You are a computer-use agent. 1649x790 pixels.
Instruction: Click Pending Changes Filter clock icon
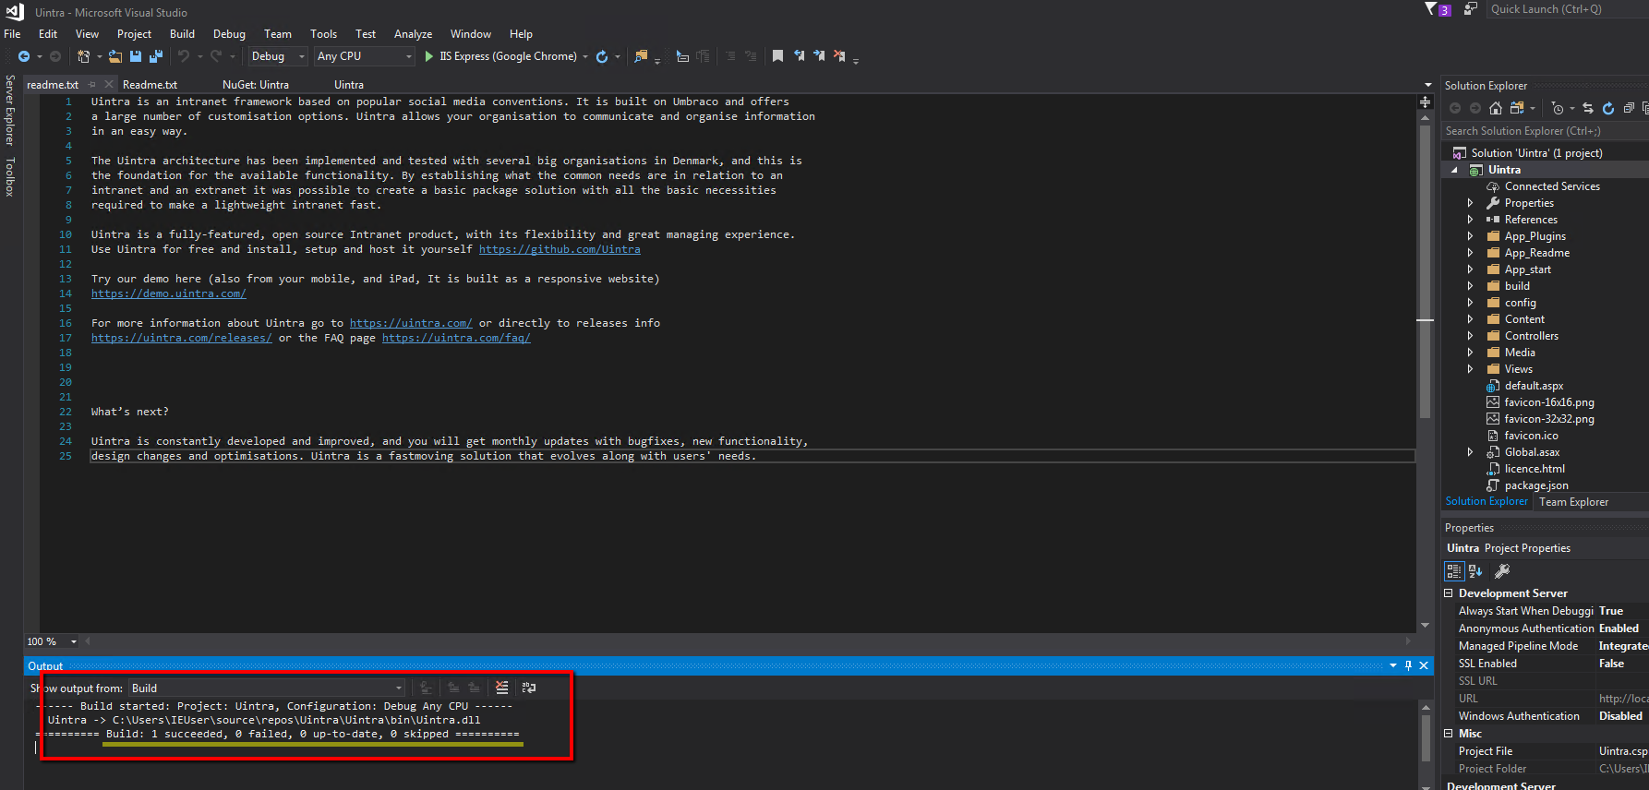point(1558,108)
